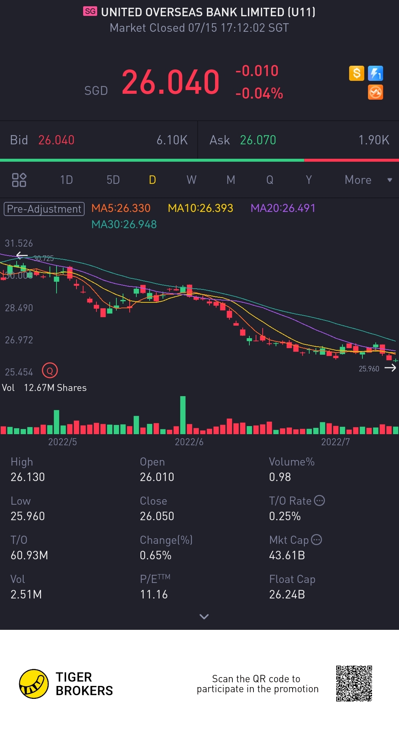Tap the tallest green volume bar
This screenshot has width=399, height=738.
click(183, 415)
